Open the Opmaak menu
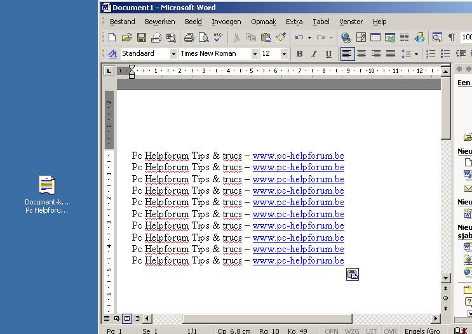The height and width of the screenshot is (334, 472). coord(264,22)
